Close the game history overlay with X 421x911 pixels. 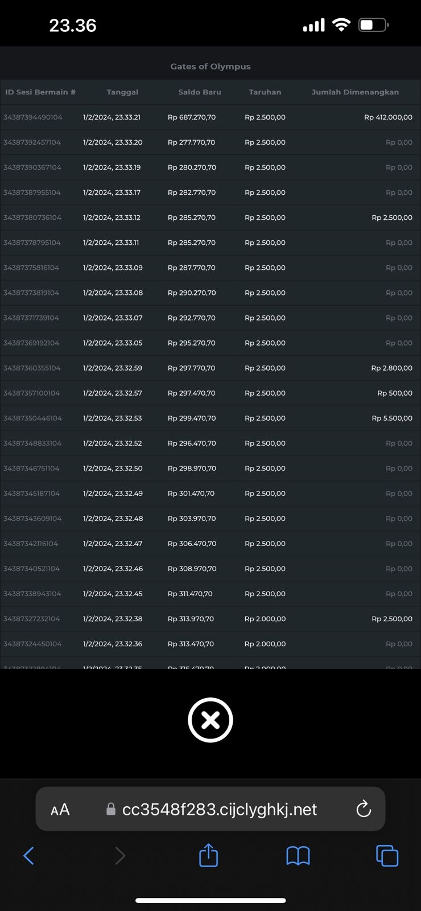pyautogui.click(x=210, y=720)
